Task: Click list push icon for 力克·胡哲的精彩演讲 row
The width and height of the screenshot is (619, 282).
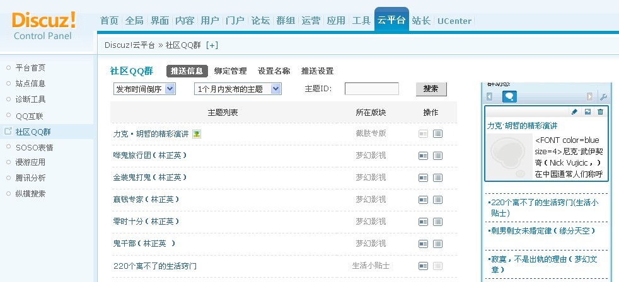Action: click(x=437, y=133)
